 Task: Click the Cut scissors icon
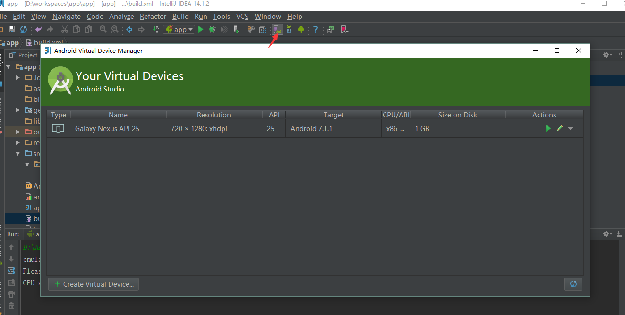click(x=65, y=29)
